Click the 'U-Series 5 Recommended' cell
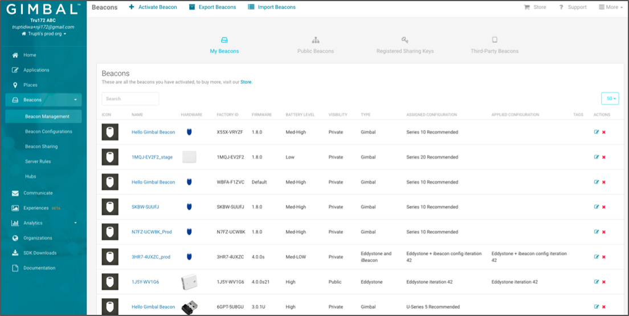 coord(433,307)
